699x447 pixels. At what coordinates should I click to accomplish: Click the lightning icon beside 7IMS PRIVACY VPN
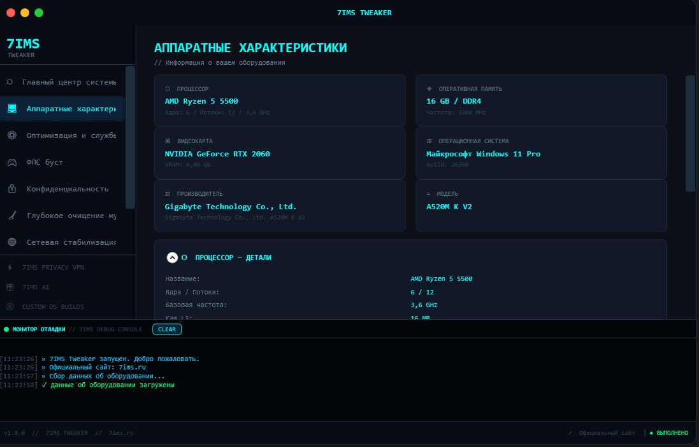10,267
